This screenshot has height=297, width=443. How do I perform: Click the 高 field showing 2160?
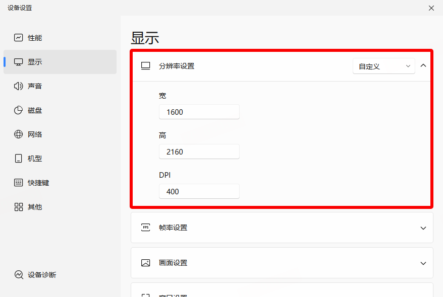(199, 152)
